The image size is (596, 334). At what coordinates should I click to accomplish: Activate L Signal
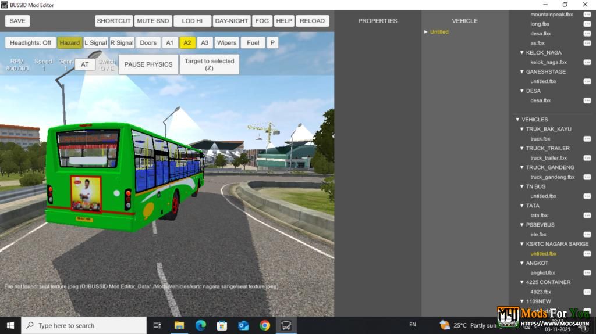[x=96, y=43]
